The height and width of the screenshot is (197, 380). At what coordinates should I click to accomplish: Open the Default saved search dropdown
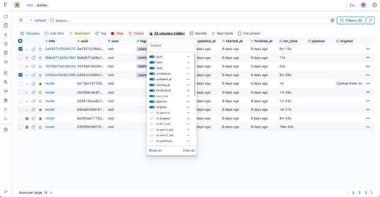(x=38, y=20)
